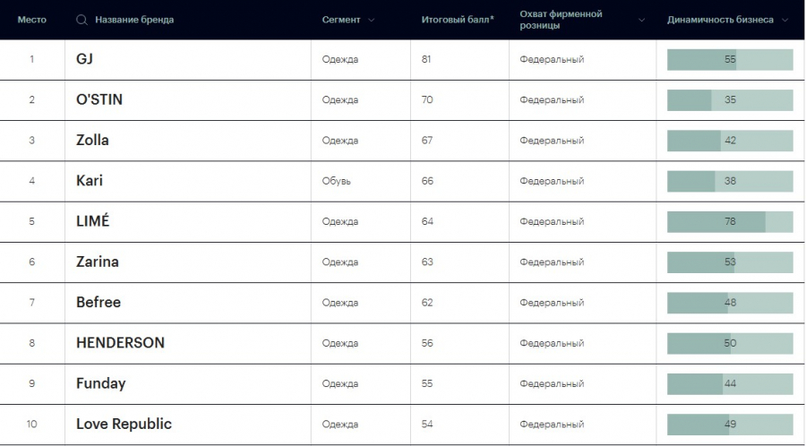Click the search magnifier icon in header
Viewport: 806px width, 446px height.
click(82, 20)
